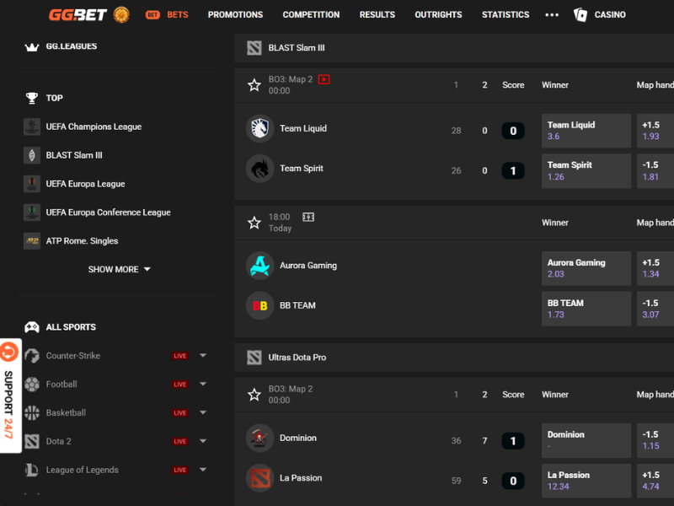Favorite the Team Liquid vs Team Spirit match
Viewport: 674px width, 506px height.
pyautogui.click(x=254, y=85)
